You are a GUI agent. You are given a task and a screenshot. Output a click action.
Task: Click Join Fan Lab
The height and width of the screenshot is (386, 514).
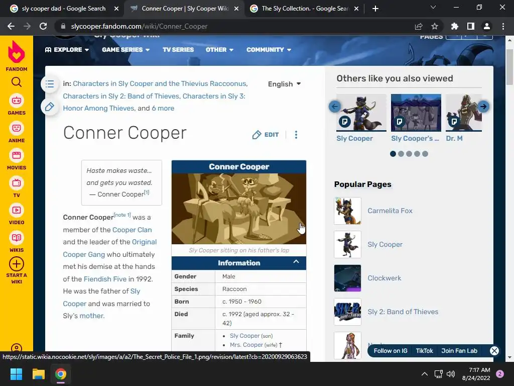coord(459,351)
